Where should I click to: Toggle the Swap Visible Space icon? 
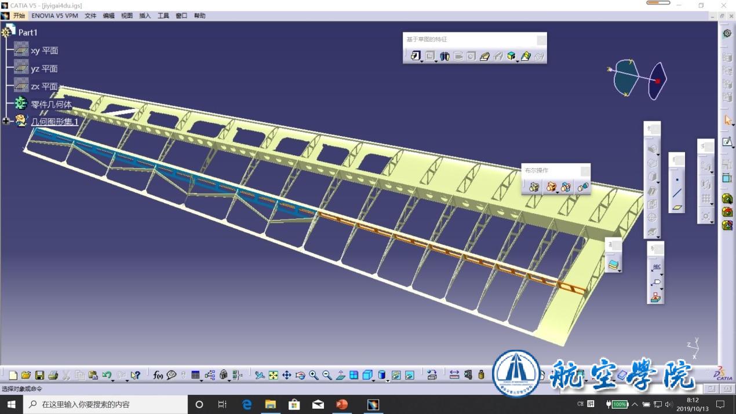pyautogui.click(x=410, y=375)
